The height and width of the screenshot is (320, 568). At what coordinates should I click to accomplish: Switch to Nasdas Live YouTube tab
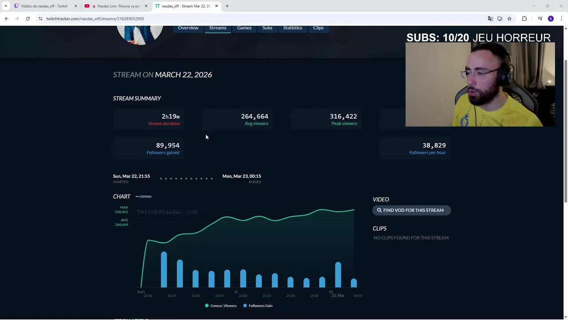point(116,6)
